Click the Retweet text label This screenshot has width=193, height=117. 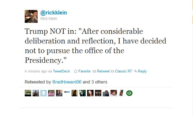[x=103, y=71]
